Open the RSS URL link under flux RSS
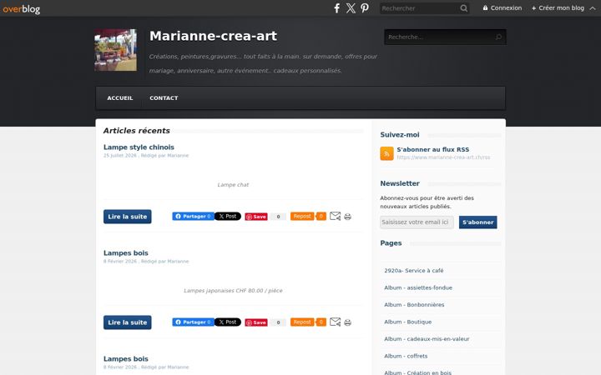 tap(443, 157)
